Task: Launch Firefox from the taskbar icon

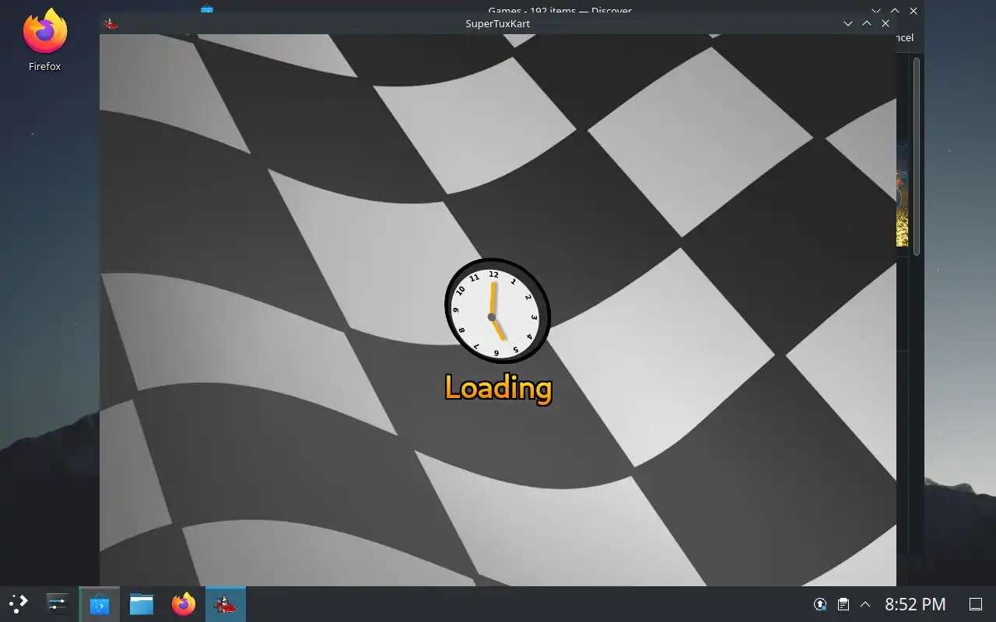Action: [184, 604]
